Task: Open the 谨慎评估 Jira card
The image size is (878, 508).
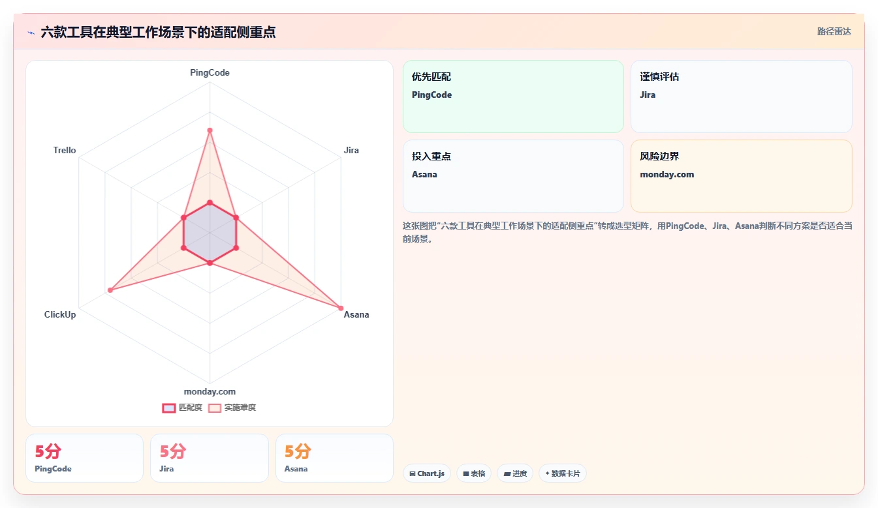Action: point(742,97)
